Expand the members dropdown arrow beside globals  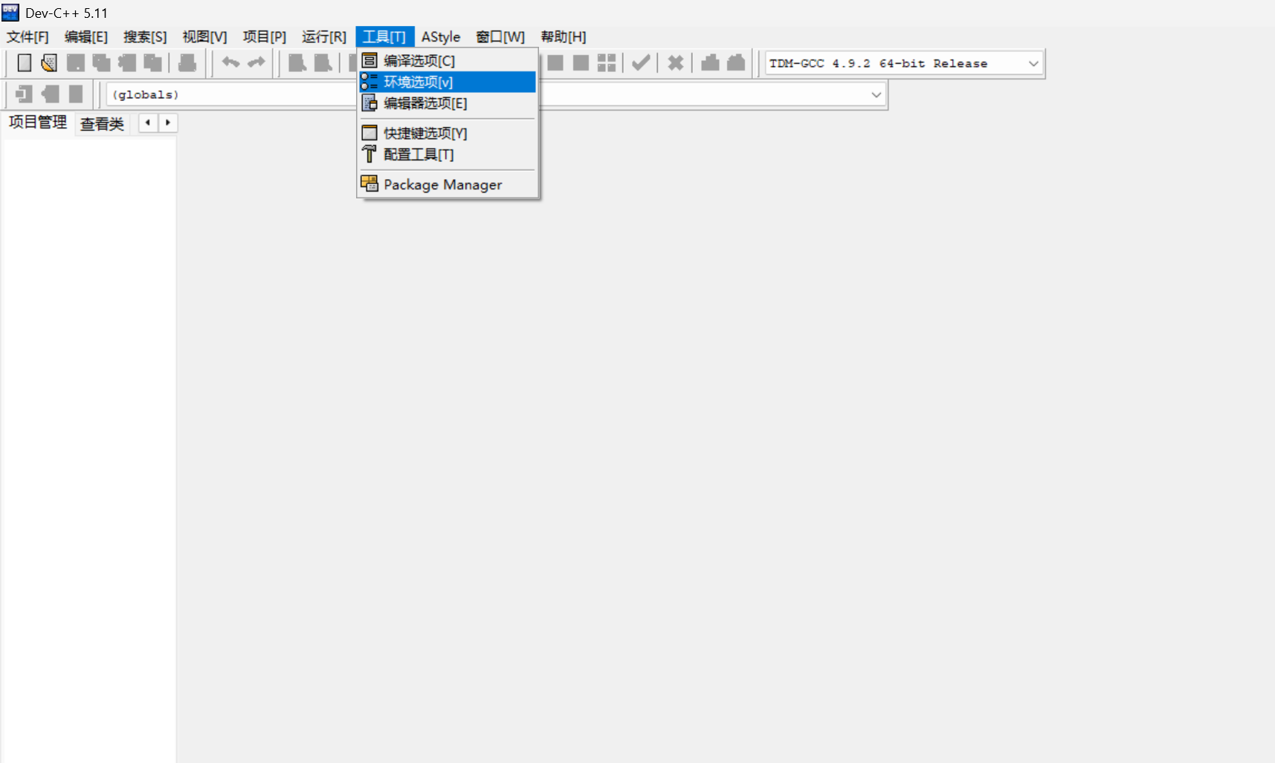(x=877, y=94)
